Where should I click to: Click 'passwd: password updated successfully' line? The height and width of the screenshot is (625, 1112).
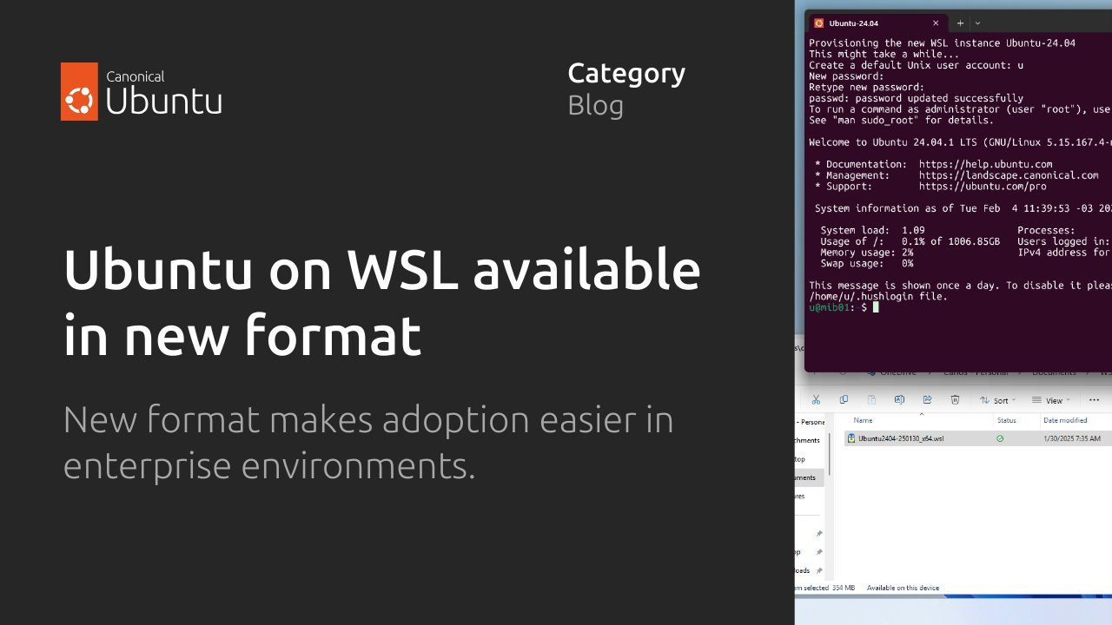coord(916,98)
